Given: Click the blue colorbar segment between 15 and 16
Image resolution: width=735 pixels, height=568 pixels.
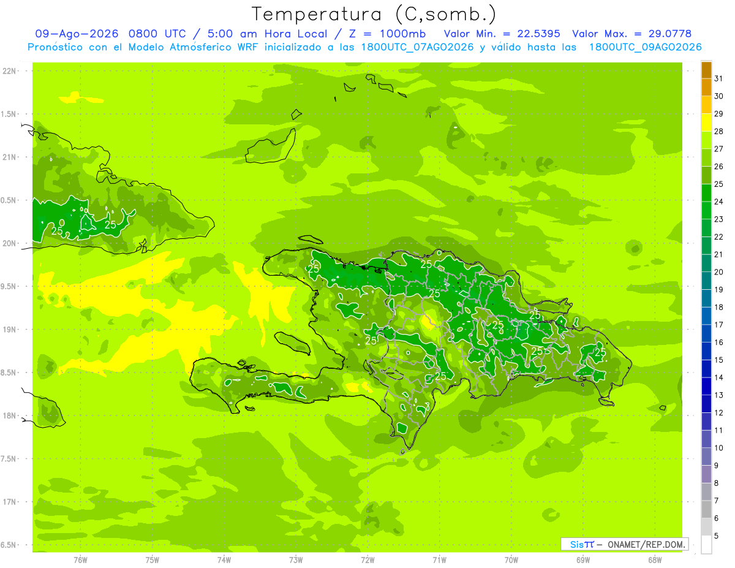Looking at the screenshot, I should (x=707, y=351).
